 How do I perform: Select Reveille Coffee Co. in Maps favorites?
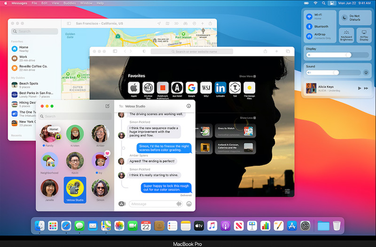33,67
